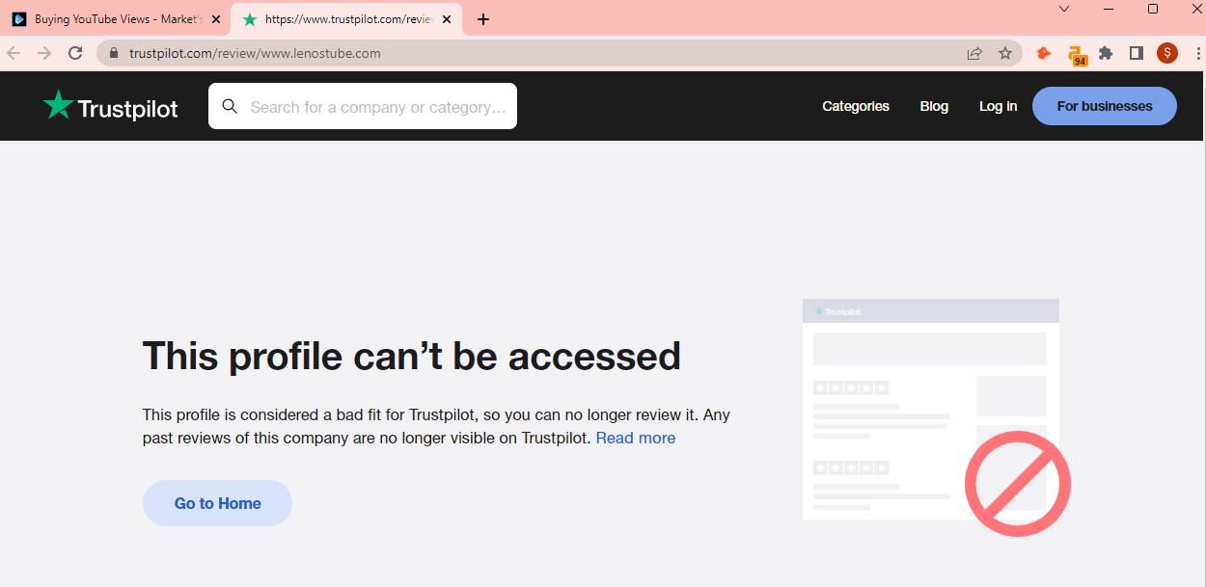
Task: Open the Read more link
Action: 636,438
